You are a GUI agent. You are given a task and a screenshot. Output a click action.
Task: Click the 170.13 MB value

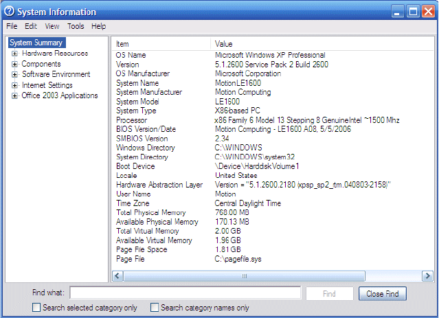232,221
